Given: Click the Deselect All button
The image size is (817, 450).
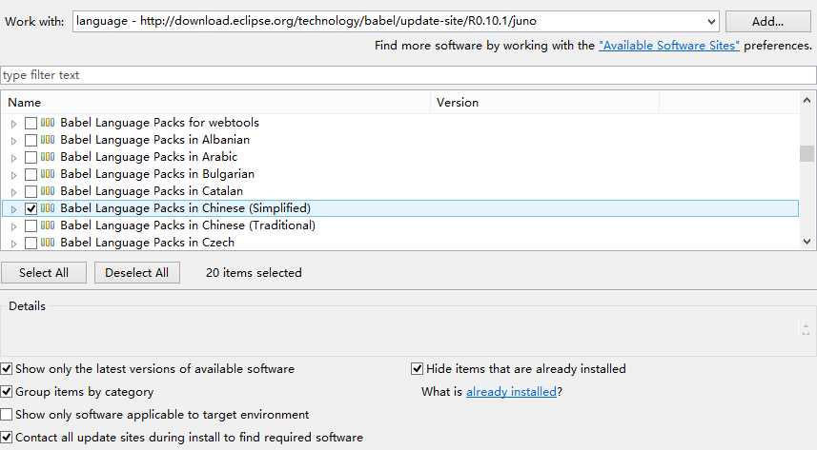Looking at the screenshot, I should click(137, 273).
